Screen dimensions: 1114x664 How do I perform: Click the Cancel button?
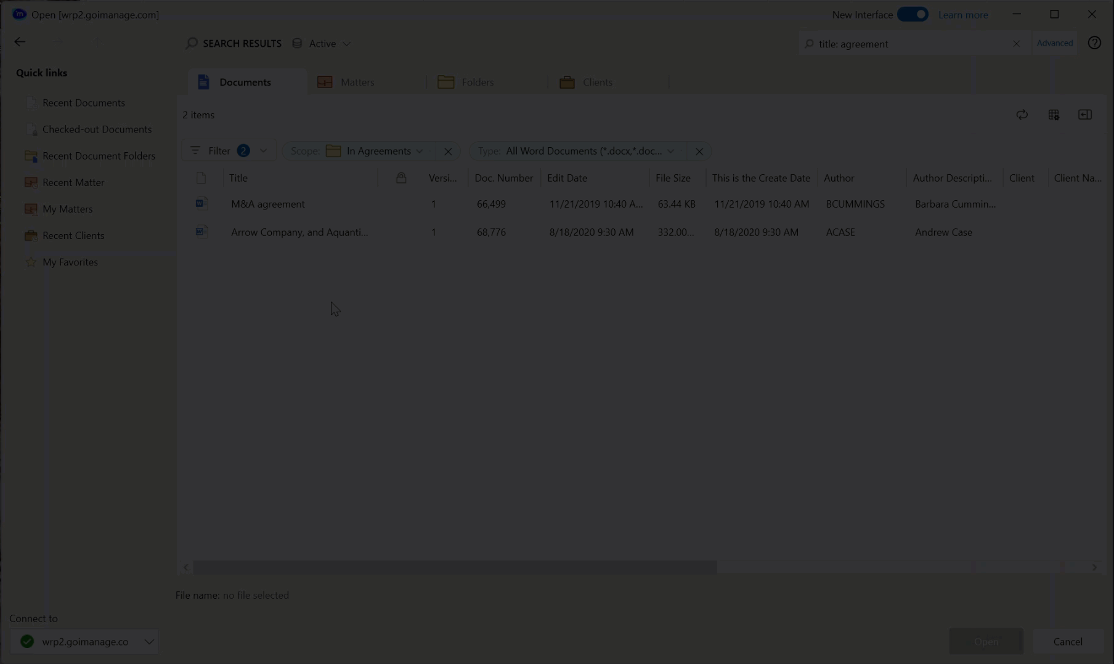[1067, 641]
